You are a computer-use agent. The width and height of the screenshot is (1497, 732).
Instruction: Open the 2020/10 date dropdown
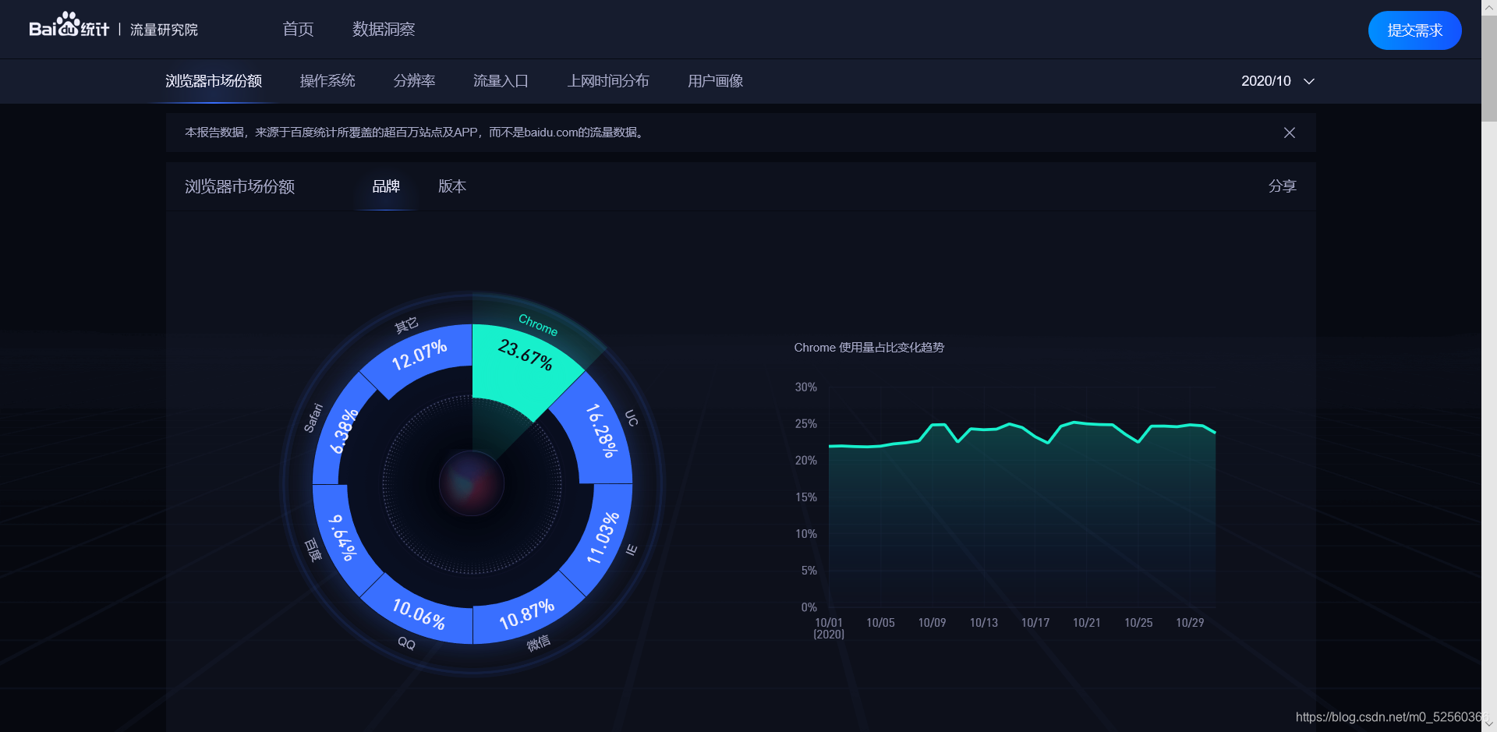(x=1278, y=81)
